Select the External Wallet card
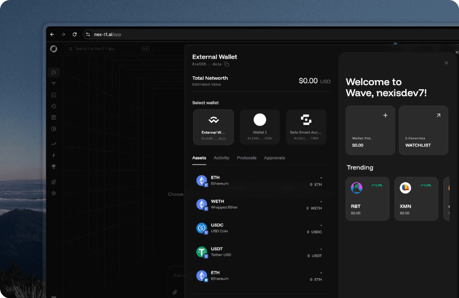Screen dimensions: 459x298 [213, 127]
